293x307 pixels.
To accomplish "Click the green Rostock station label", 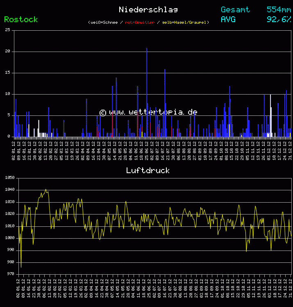I will tap(21, 19).
